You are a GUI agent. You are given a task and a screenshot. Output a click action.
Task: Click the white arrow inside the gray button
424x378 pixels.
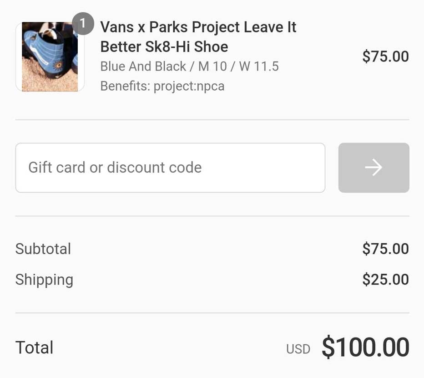pos(373,168)
